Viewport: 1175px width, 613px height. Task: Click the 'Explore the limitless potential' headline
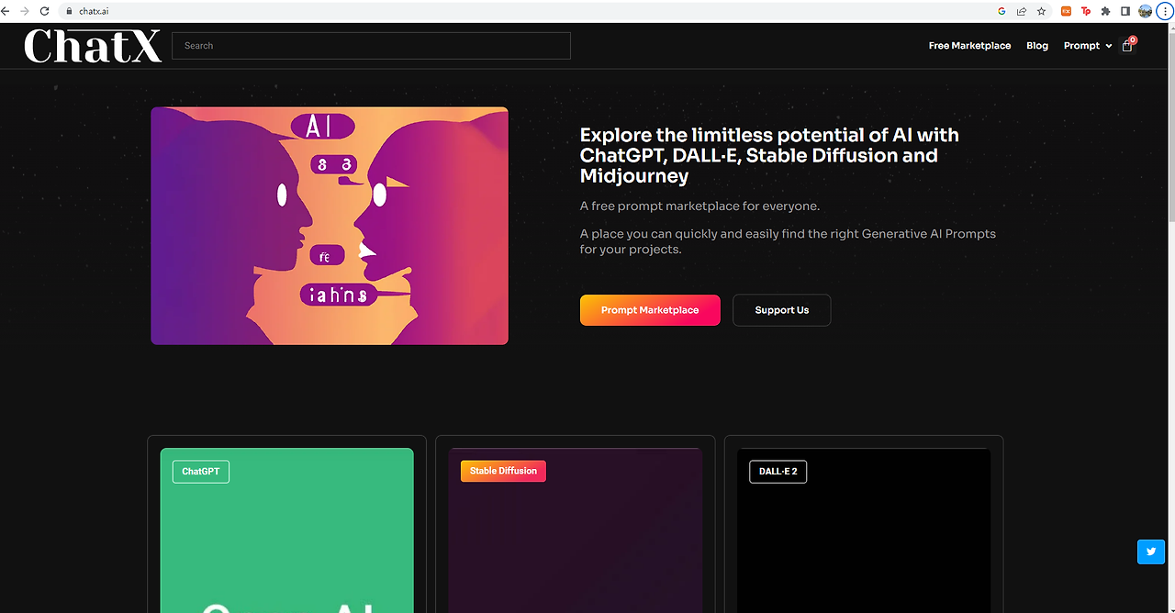coord(769,155)
